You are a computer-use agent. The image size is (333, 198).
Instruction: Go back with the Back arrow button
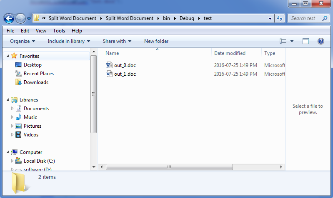(9, 19)
